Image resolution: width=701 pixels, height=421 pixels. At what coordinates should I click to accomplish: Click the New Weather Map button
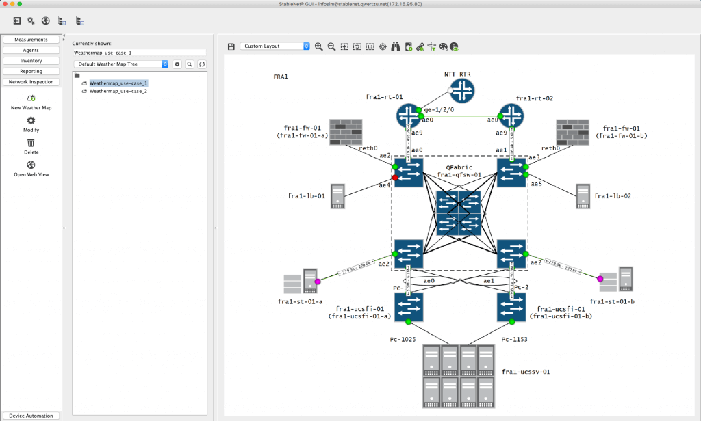tap(31, 103)
